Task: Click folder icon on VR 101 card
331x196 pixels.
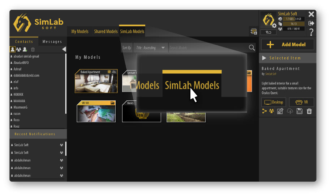Action: coord(112,103)
